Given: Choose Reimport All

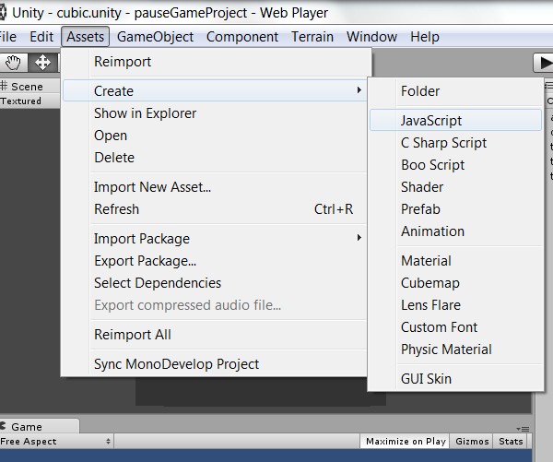Looking at the screenshot, I should pyautogui.click(x=215, y=335).
